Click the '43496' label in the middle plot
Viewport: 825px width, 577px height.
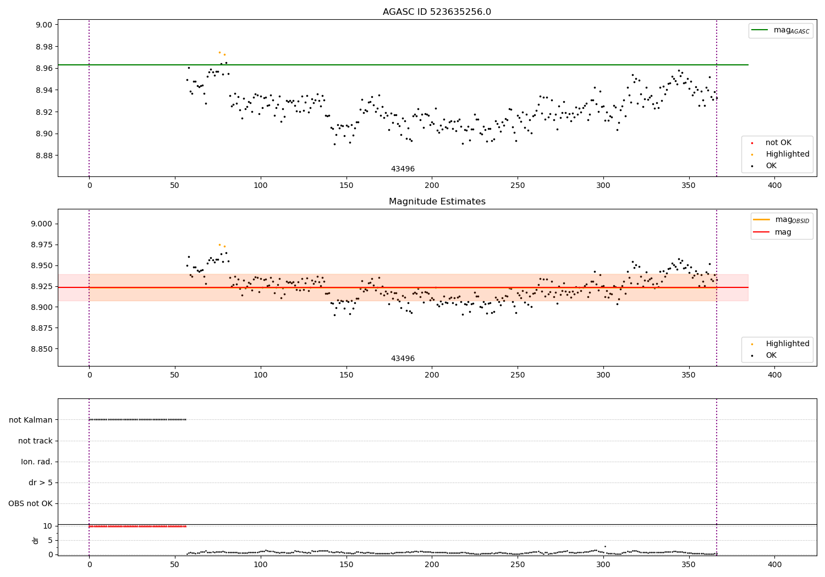point(403,359)
